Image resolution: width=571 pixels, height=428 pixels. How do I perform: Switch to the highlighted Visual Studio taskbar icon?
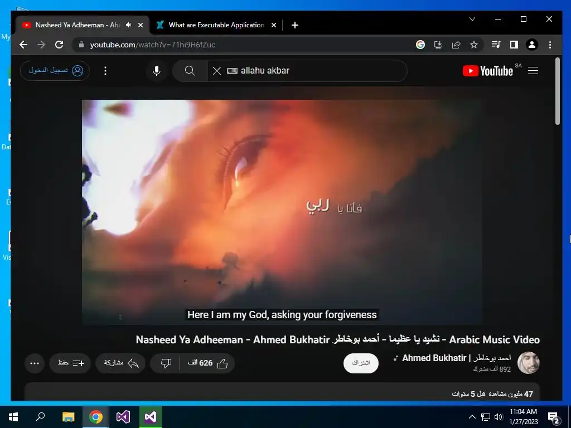point(151,416)
